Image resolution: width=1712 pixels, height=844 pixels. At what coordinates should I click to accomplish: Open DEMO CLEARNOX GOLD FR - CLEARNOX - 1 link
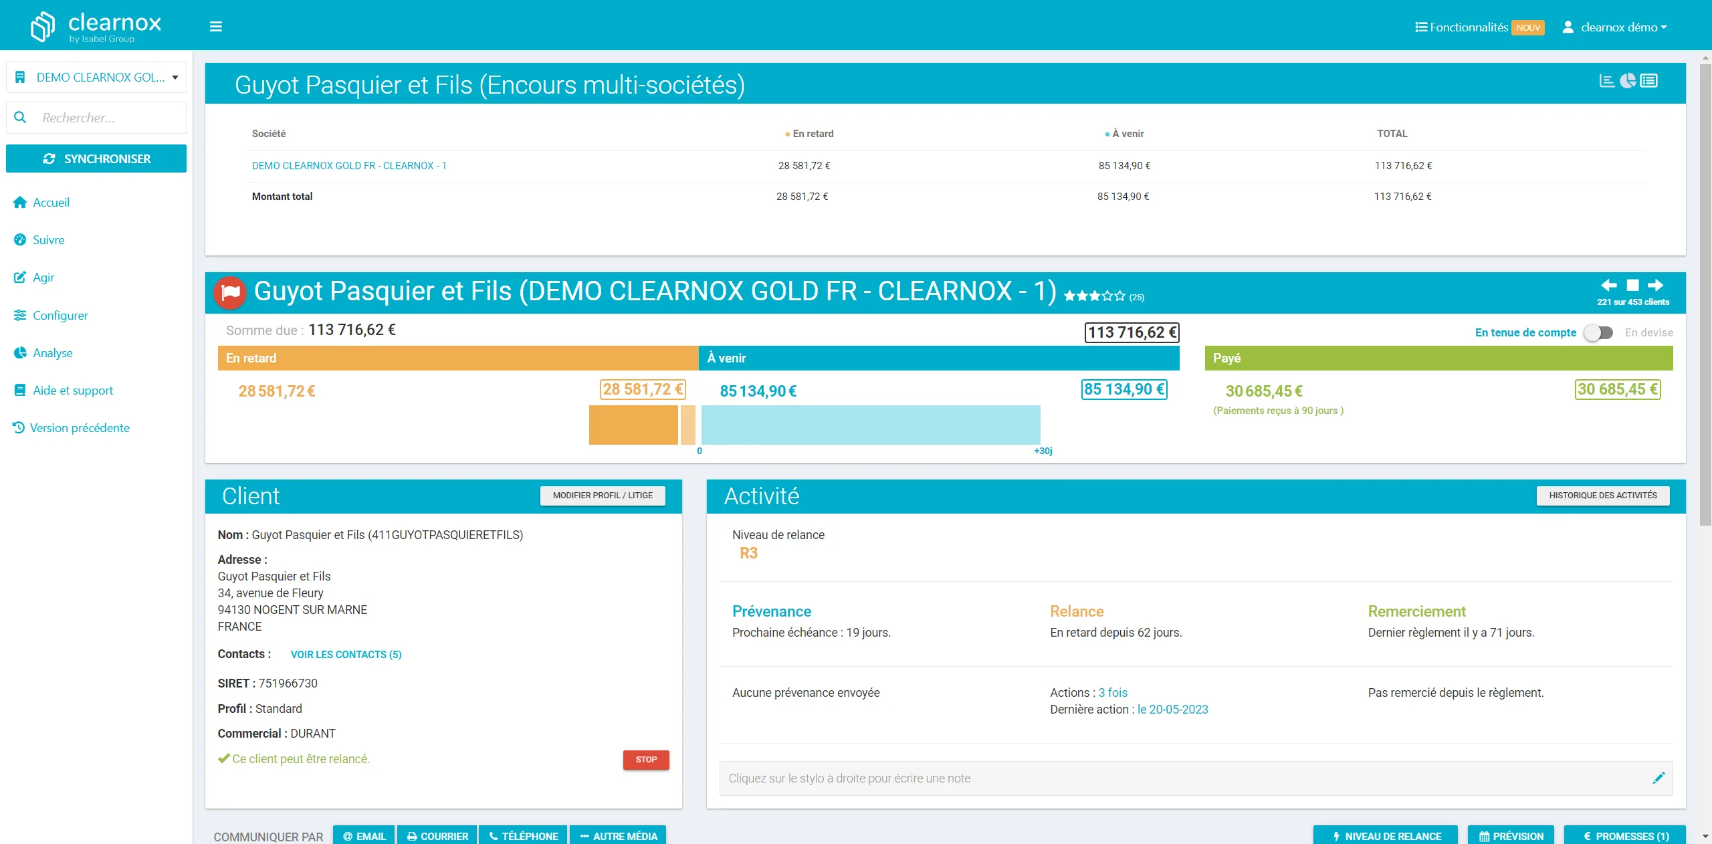349,166
